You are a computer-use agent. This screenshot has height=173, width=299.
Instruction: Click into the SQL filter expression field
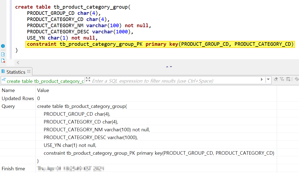[174, 81]
